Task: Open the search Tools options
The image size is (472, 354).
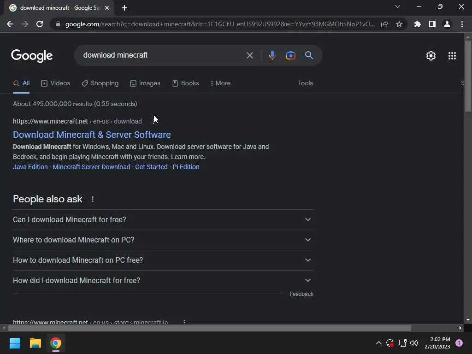Action: point(305,83)
